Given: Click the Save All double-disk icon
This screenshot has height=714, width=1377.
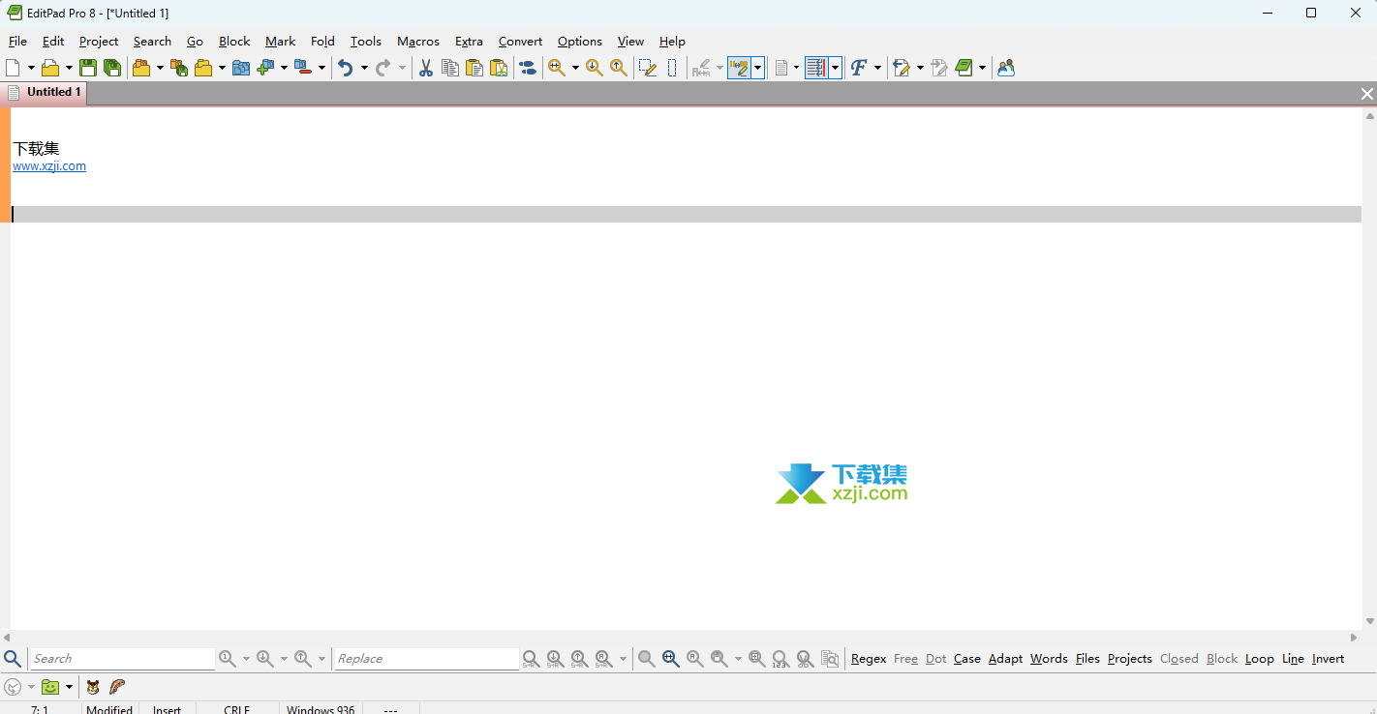Looking at the screenshot, I should pos(112,68).
